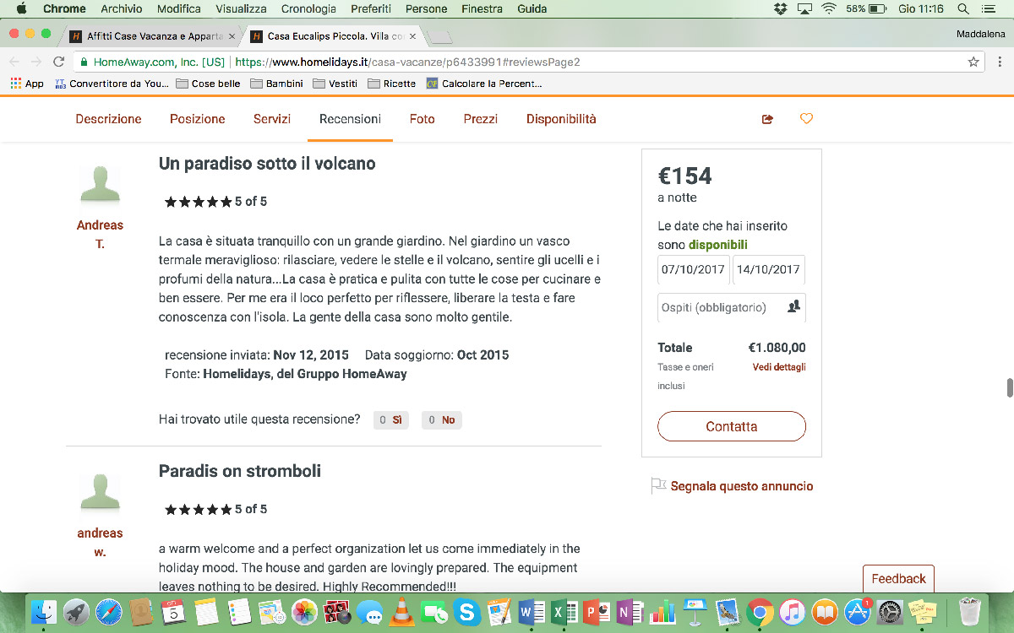Open the Ospiti (obbligatorio) guests selector

[732, 307]
